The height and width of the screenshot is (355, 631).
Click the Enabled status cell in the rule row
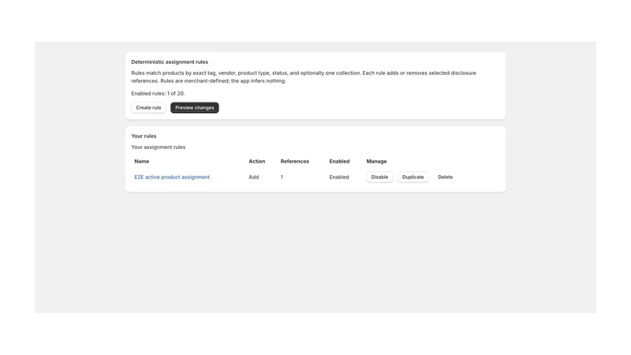[x=339, y=177]
